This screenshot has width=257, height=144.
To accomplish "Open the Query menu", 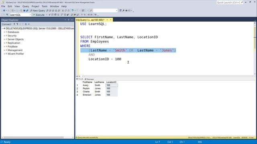I will tap(26, 6).
